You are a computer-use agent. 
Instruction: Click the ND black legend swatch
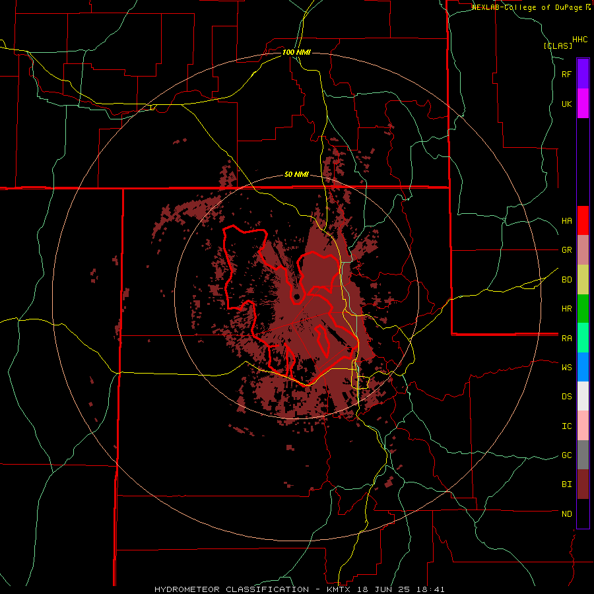point(583,513)
